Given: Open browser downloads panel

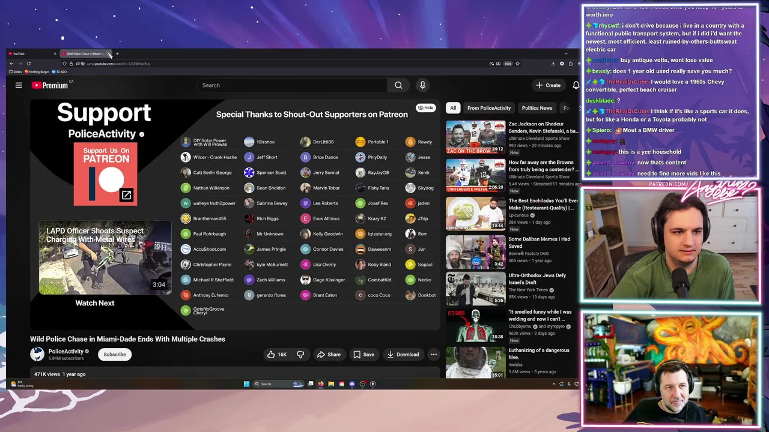Looking at the screenshot, I should tap(553, 64).
